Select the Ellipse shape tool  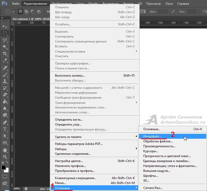coord(5,143)
